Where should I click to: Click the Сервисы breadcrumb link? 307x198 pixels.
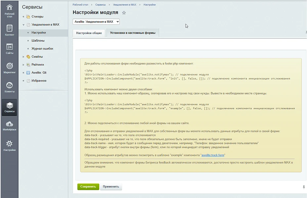(101, 5)
